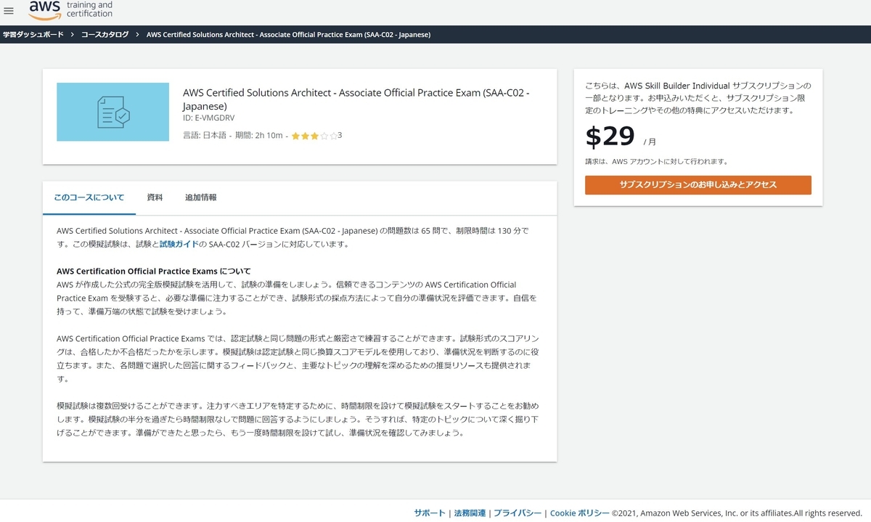This screenshot has height=522, width=871.
Task: Open the コースカタログ breadcrumb link
Action: click(x=105, y=34)
